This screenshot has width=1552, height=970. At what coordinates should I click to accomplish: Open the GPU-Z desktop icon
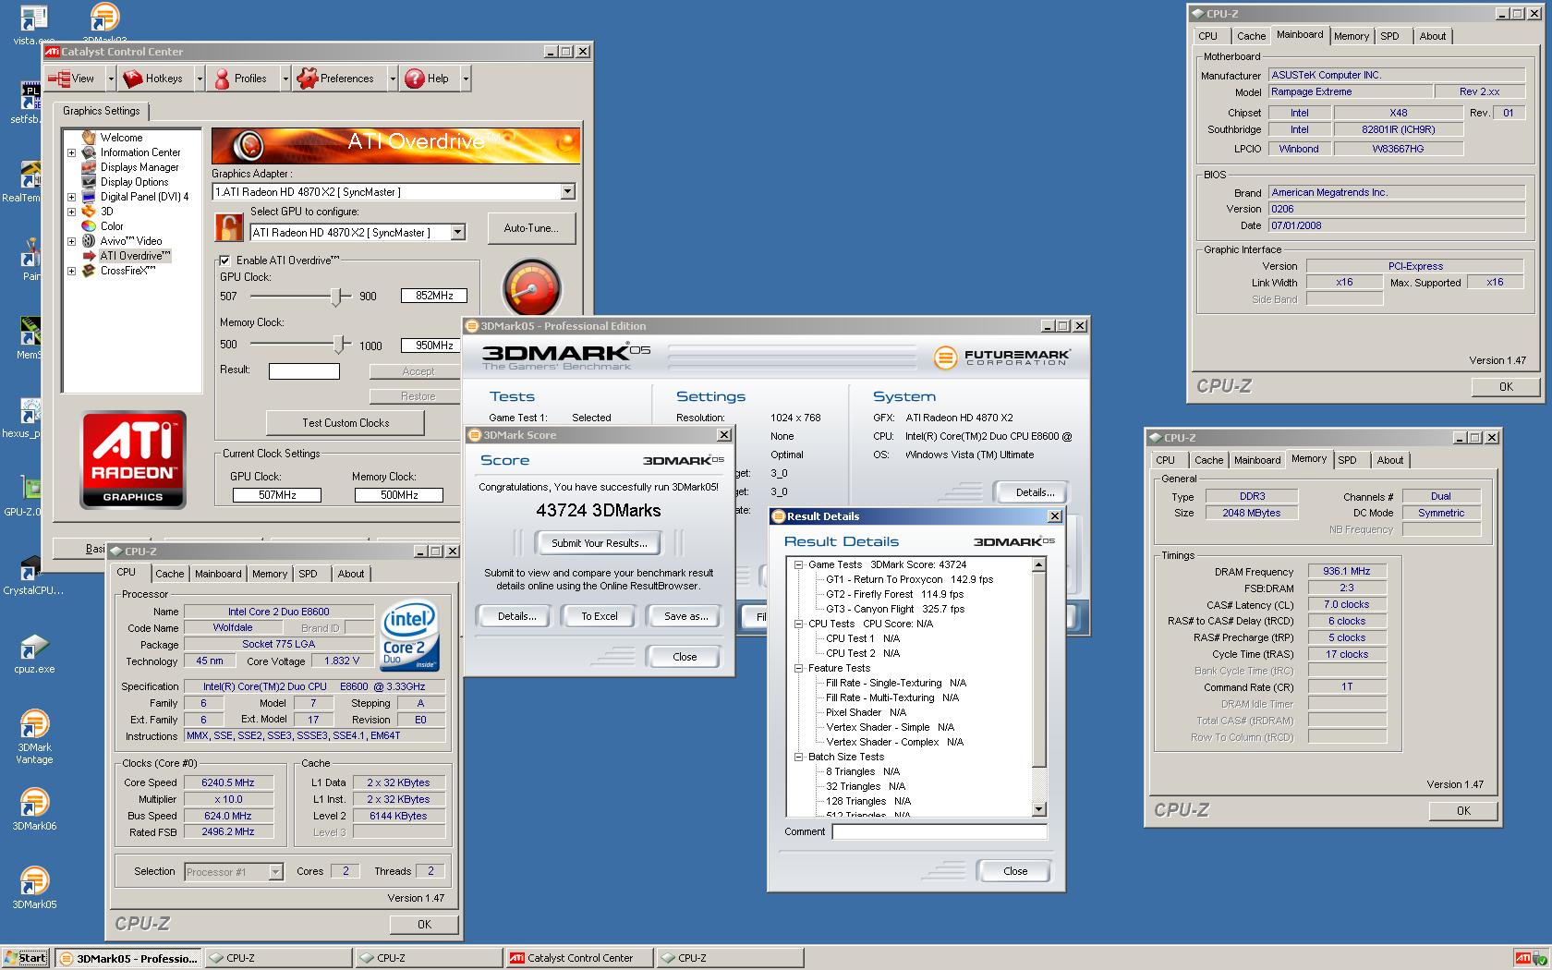point(30,490)
